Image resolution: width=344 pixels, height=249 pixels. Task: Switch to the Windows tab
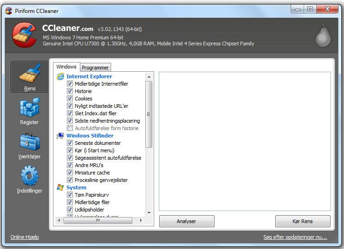66,67
